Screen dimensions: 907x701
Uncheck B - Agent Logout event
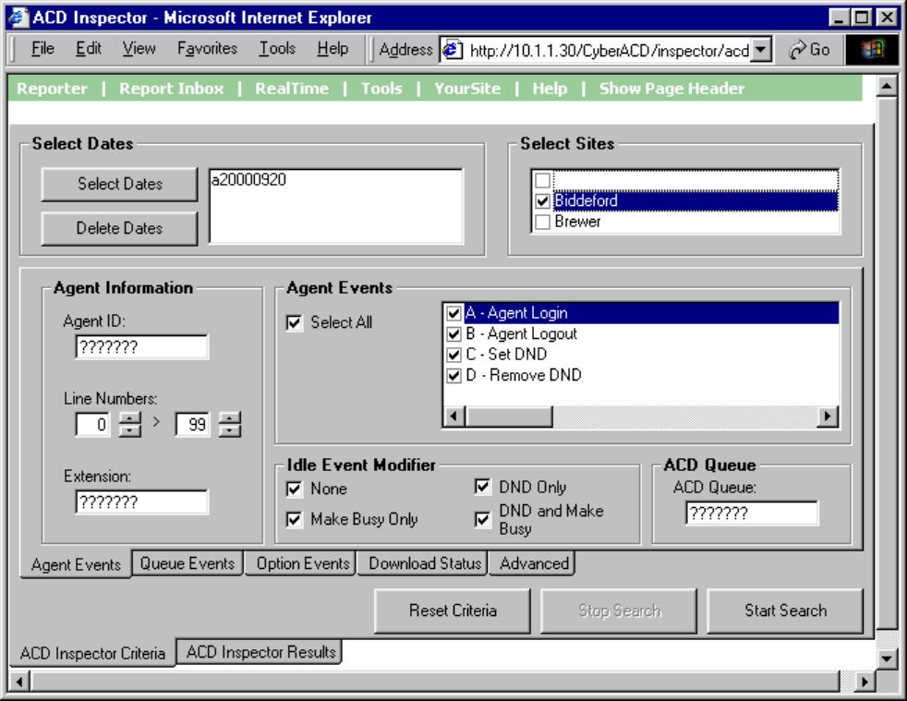[454, 333]
